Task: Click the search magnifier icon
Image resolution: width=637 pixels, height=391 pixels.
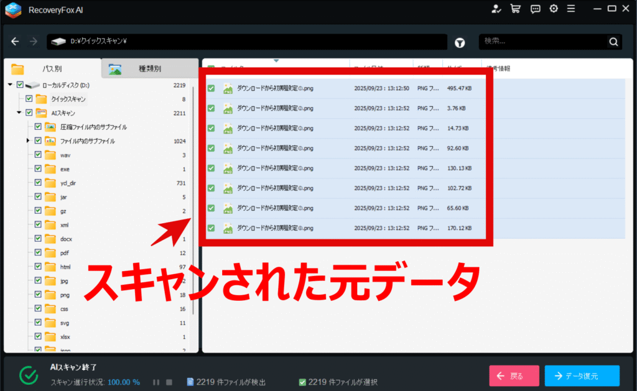Action: (613, 42)
